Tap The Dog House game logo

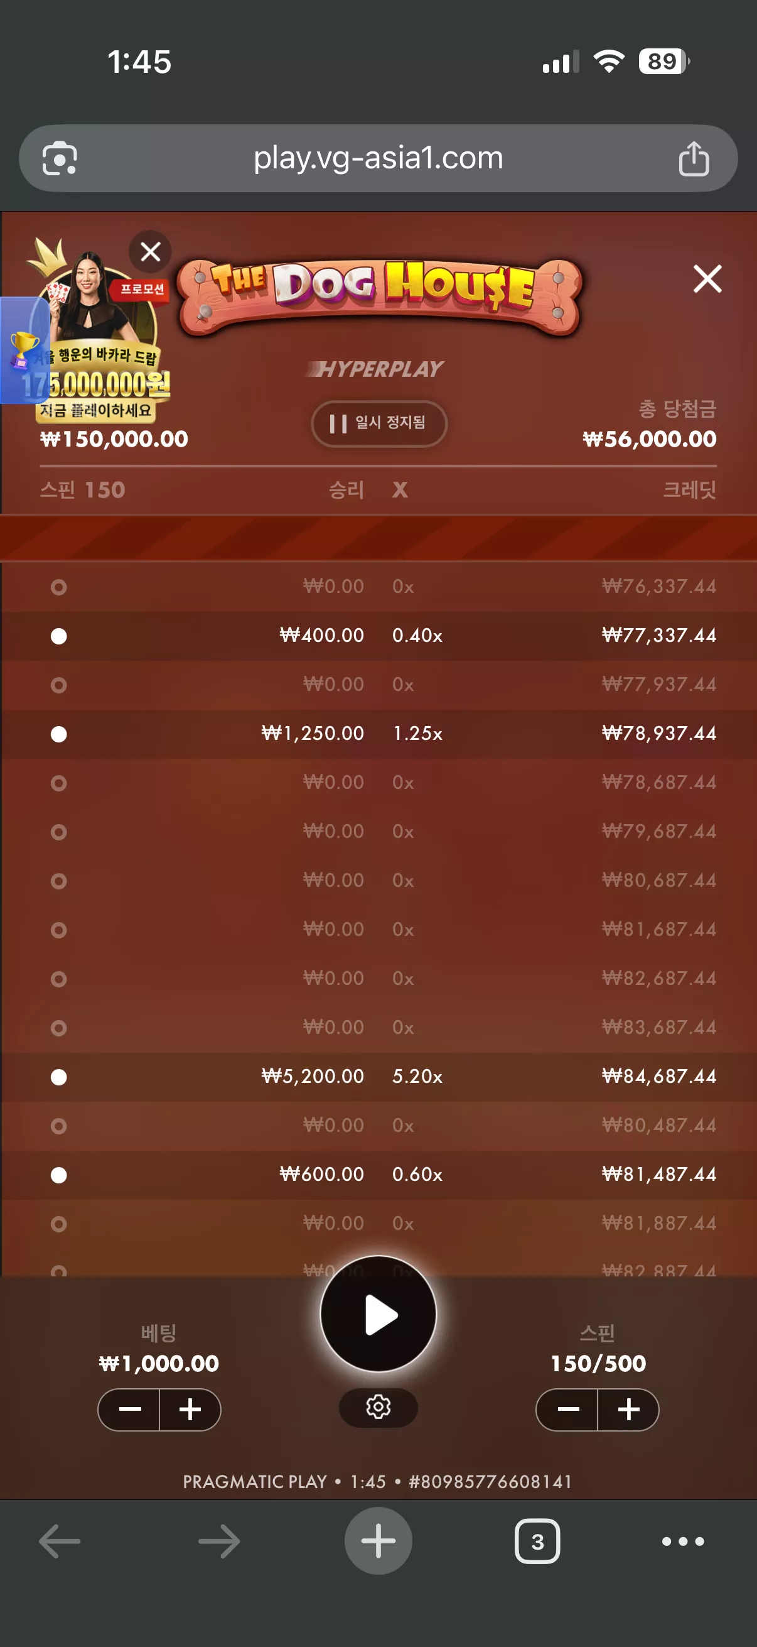click(x=380, y=296)
